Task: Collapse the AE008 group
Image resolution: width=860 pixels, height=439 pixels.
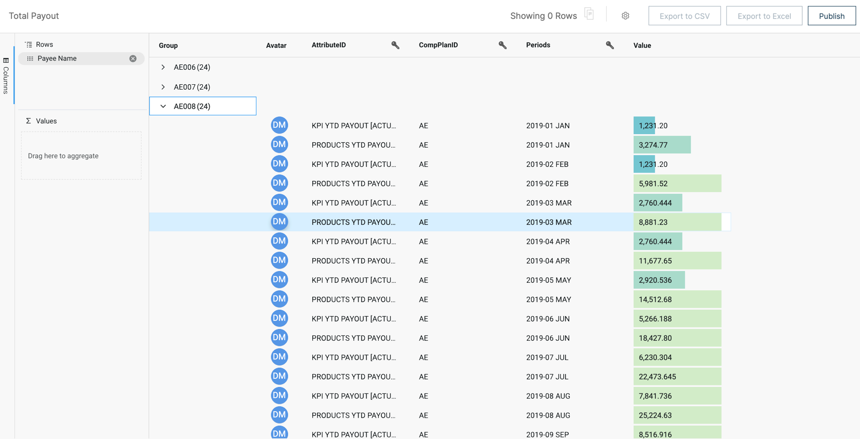Action: (163, 106)
